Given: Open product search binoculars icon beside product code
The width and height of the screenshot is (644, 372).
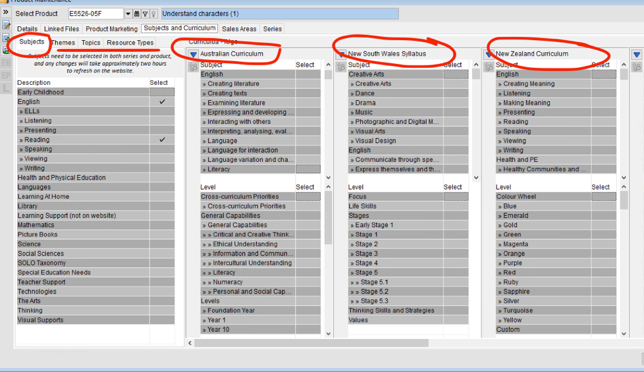Looking at the screenshot, I should click(x=137, y=14).
